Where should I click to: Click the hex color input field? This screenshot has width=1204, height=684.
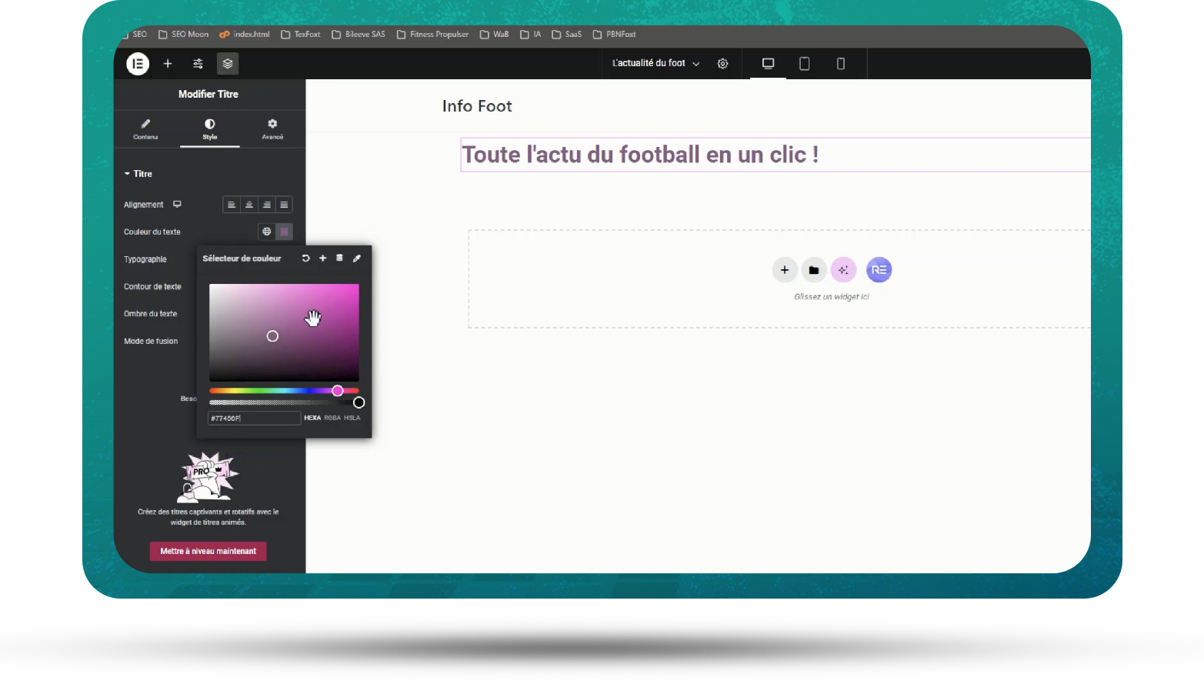pos(254,419)
